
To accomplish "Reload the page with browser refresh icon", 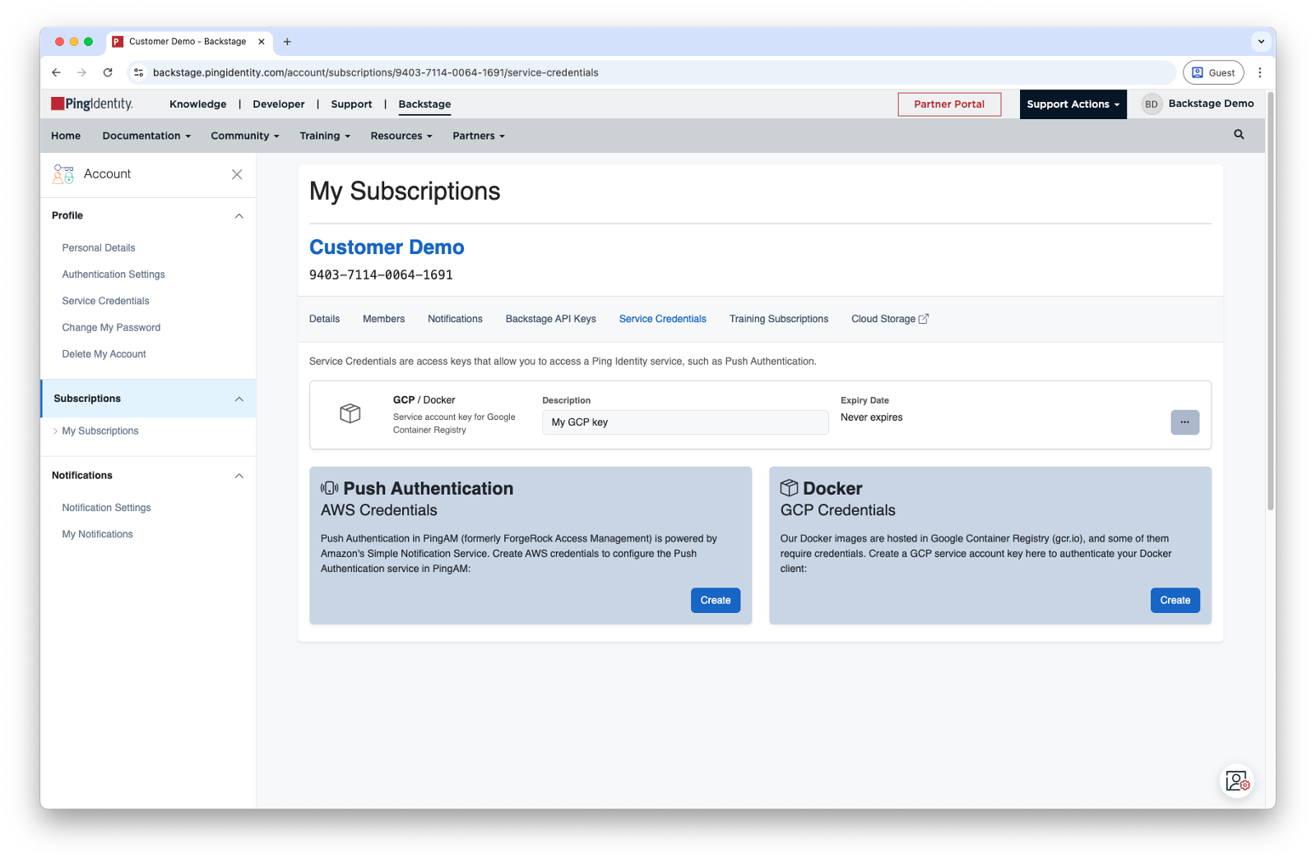I will (108, 72).
